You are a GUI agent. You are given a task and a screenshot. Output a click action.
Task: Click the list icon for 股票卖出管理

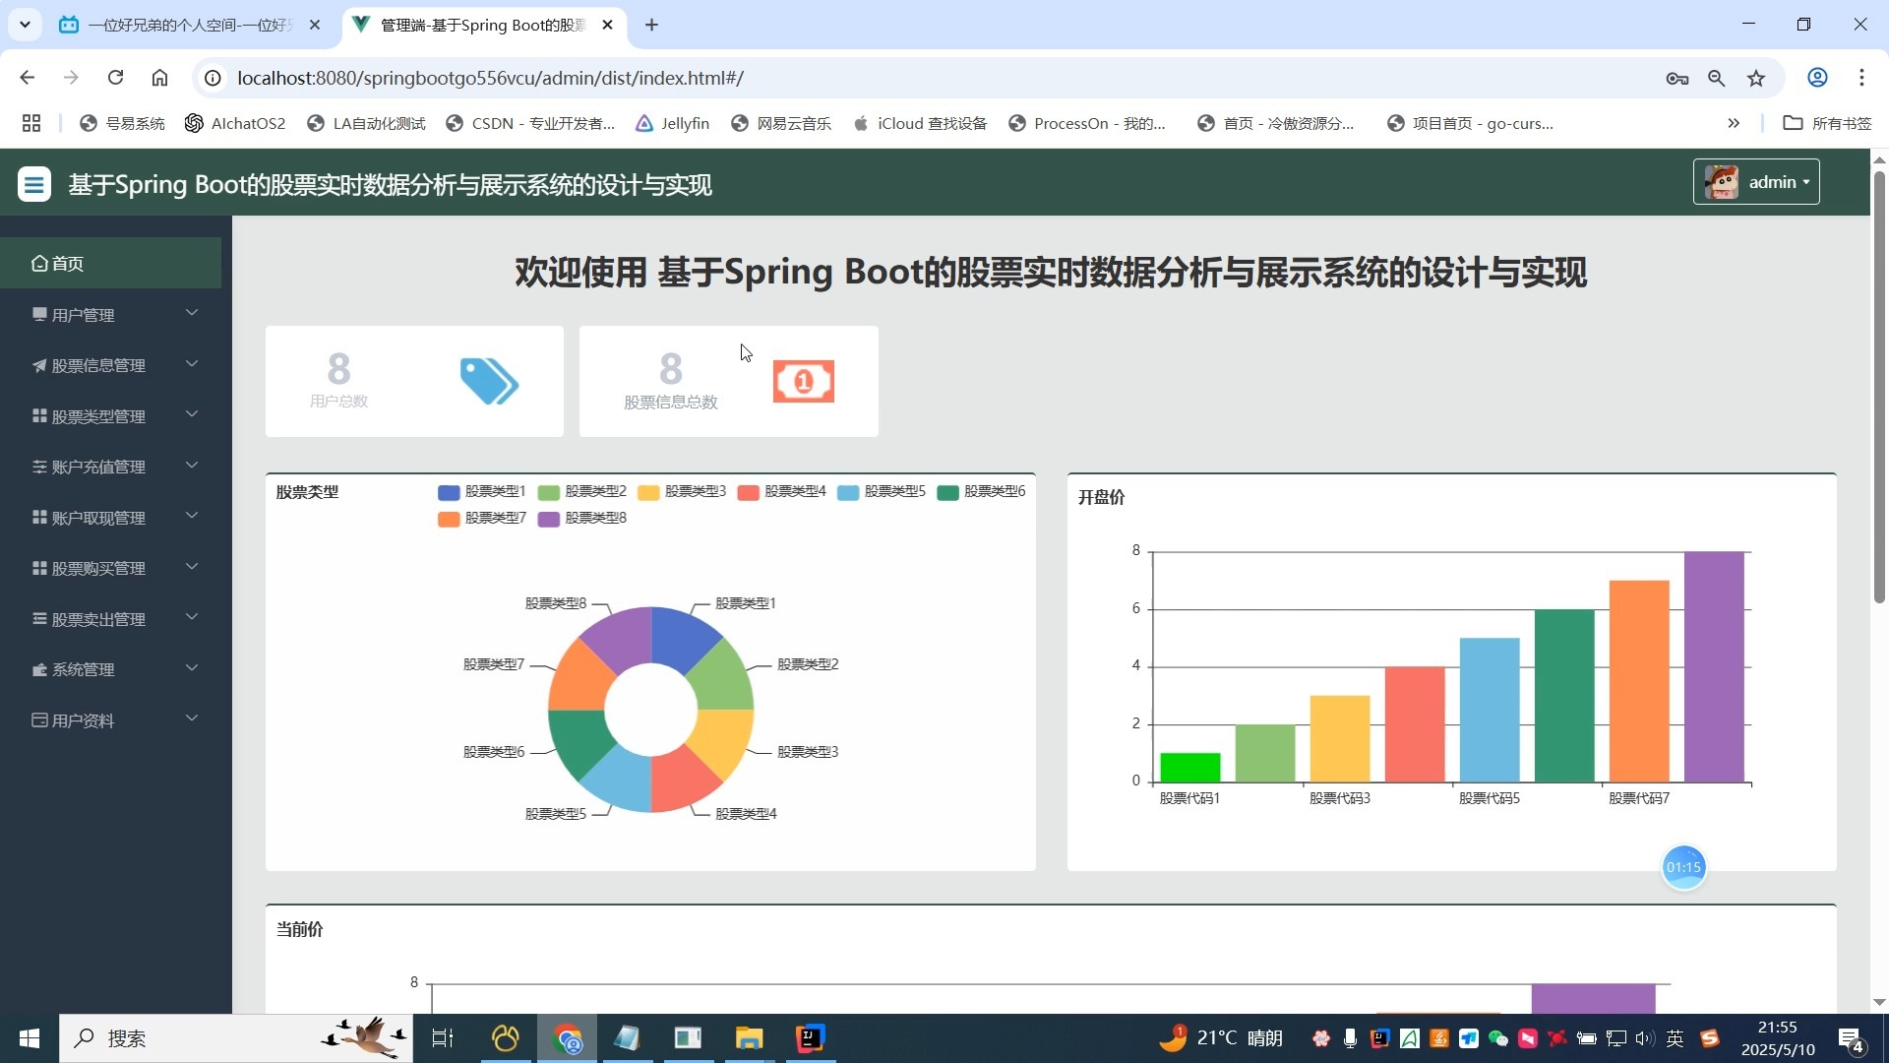39,619
